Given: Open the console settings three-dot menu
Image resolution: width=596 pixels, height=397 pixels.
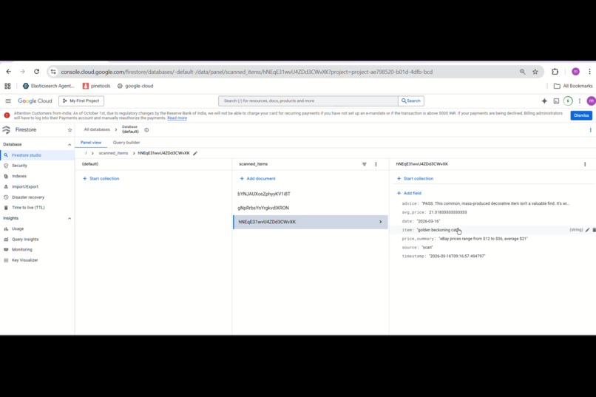Looking at the screenshot, I should 579,101.
